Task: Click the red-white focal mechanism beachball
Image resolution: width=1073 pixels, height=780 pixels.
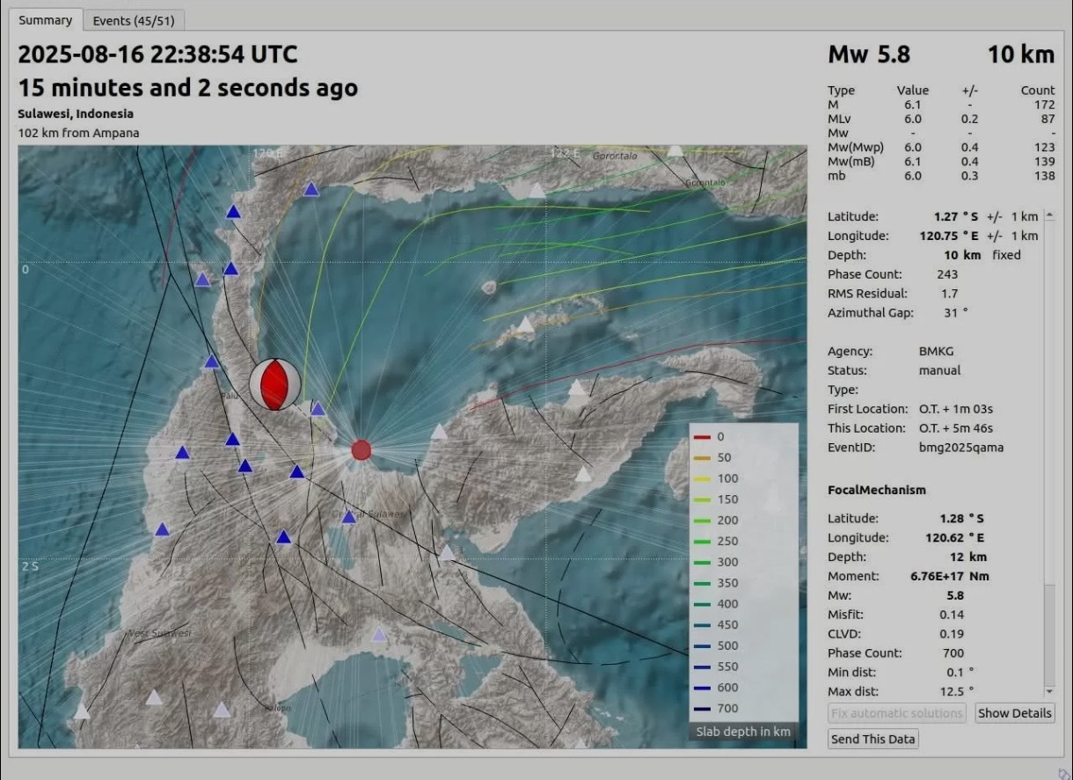Action: point(274,384)
